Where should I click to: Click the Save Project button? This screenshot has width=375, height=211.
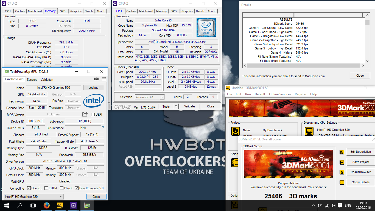360,162
